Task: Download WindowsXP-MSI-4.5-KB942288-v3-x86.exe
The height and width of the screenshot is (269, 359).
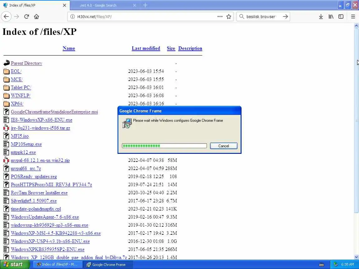Action: pos(56,233)
